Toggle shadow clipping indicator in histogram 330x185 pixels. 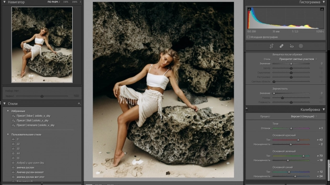pyautogui.click(x=249, y=9)
